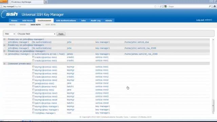
Task: Log out admin1 link
Action: [x=204, y=20]
